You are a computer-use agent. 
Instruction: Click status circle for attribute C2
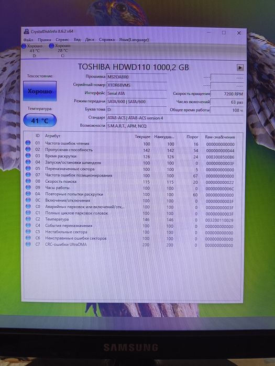(x=28, y=219)
